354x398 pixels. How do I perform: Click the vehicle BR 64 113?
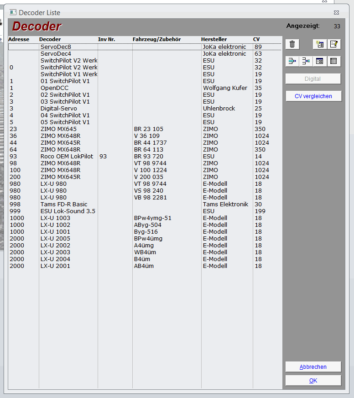(x=149, y=150)
